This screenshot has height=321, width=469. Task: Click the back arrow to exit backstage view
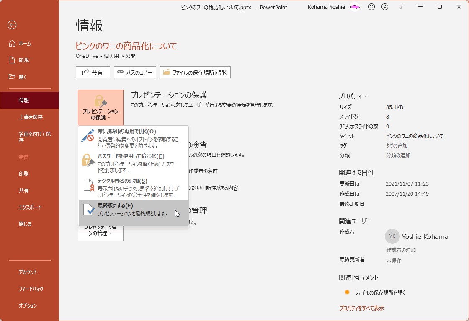tap(12, 25)
